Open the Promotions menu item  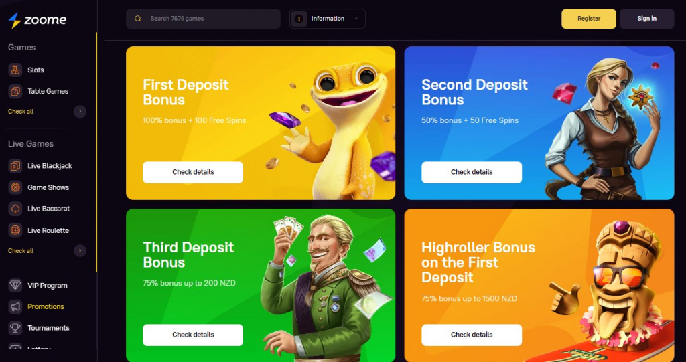pos(46,307)
